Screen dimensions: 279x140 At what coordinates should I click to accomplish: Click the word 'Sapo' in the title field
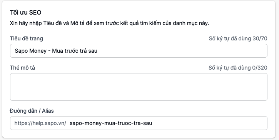pos(21,51)
